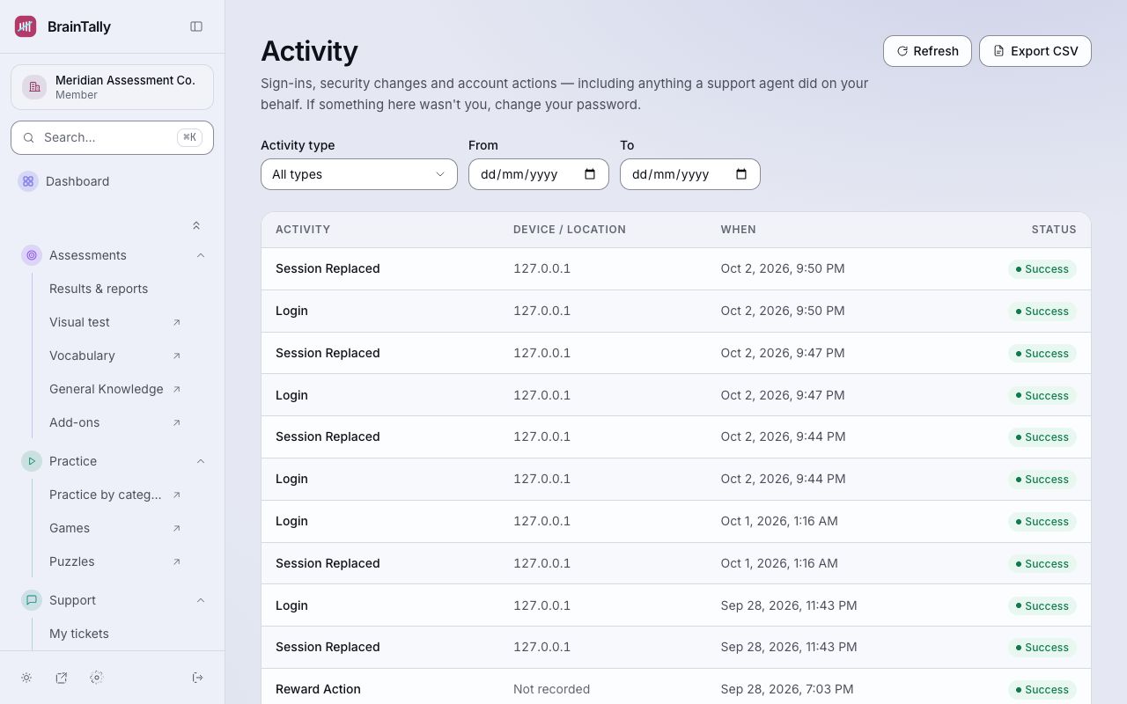Click the arrow icon next to Visual test
1127x704 pixels.
177,322
